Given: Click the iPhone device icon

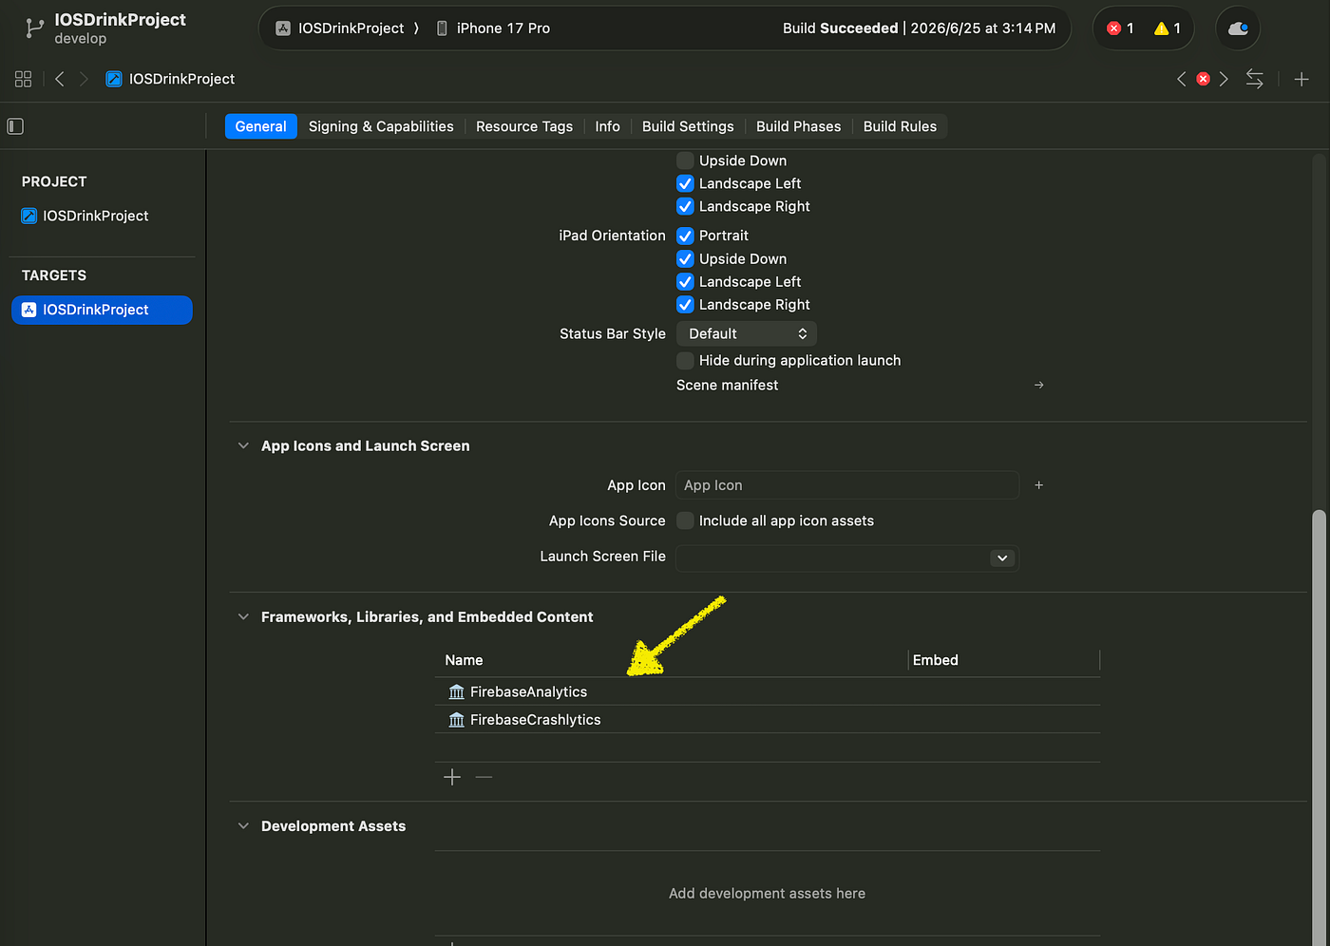Looking at the screenshot, I should pyautogui.click(x=442, y=28).
